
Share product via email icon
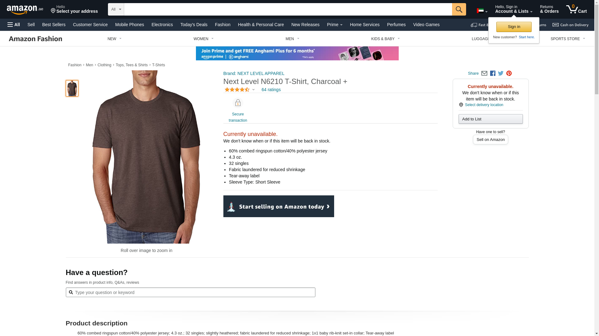click(x=484, y=73)
